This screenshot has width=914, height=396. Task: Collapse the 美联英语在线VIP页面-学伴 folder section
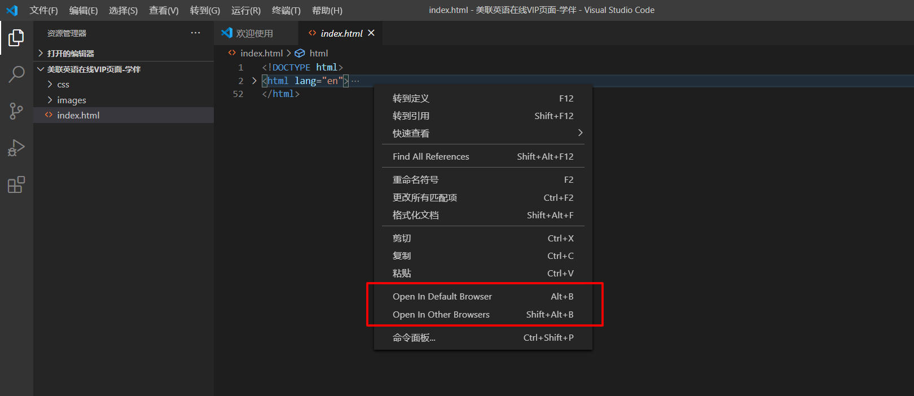click(x=124, y=69)
